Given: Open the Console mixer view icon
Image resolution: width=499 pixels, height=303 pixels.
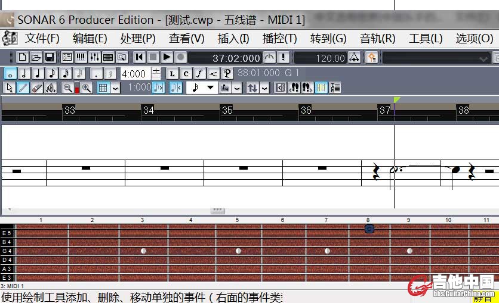Looking at the screenshot, I should 94,58.
